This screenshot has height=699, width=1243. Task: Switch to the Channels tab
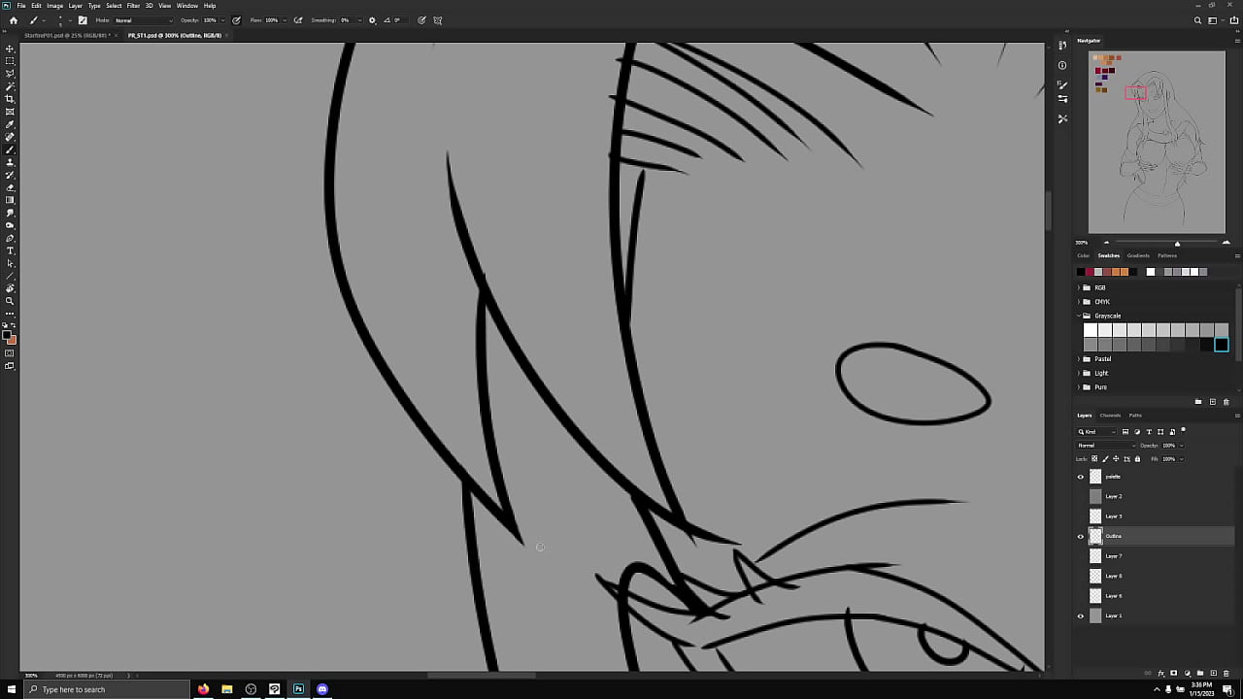[1110, 415]
